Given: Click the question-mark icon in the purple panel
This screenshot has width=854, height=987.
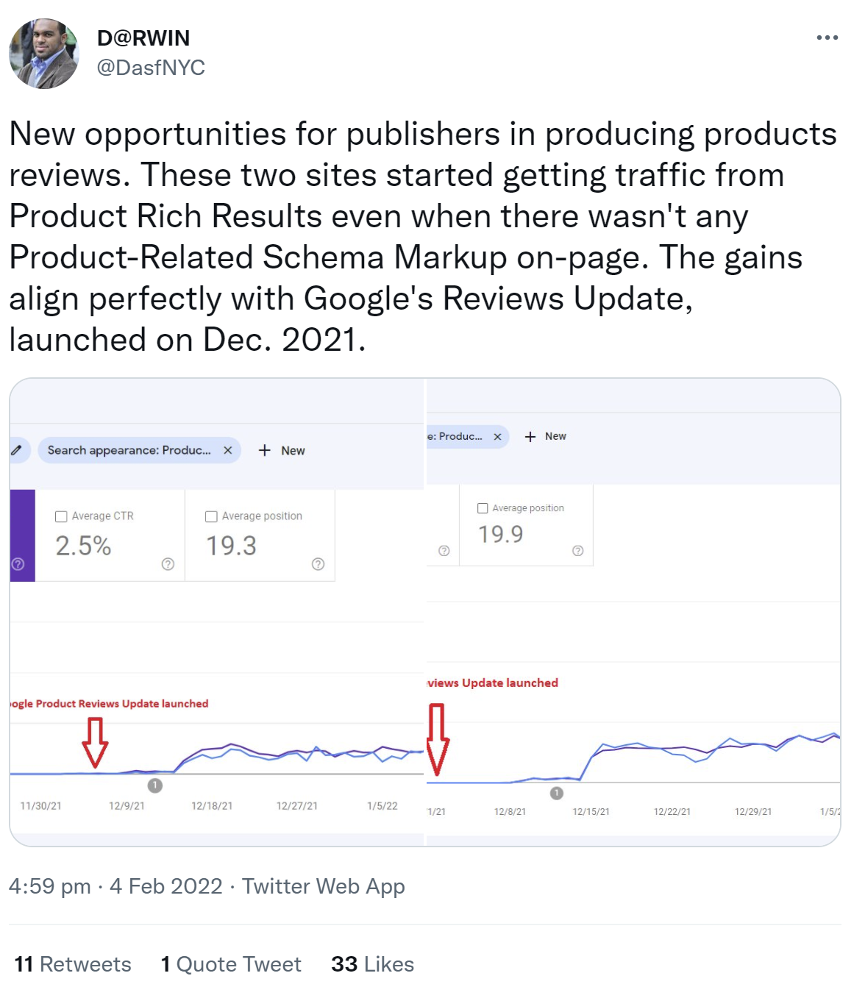Looking at the screenshot, I should [16, 565].
